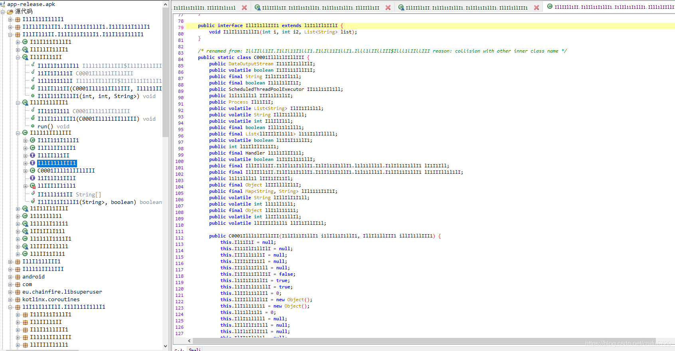The image size is (675, 351).
Task: Expand the android package node
Action: [10, 277]
